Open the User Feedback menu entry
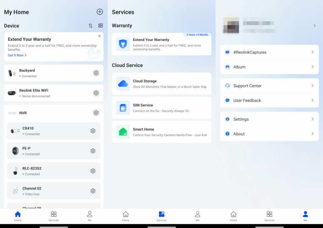 (269, 100)
